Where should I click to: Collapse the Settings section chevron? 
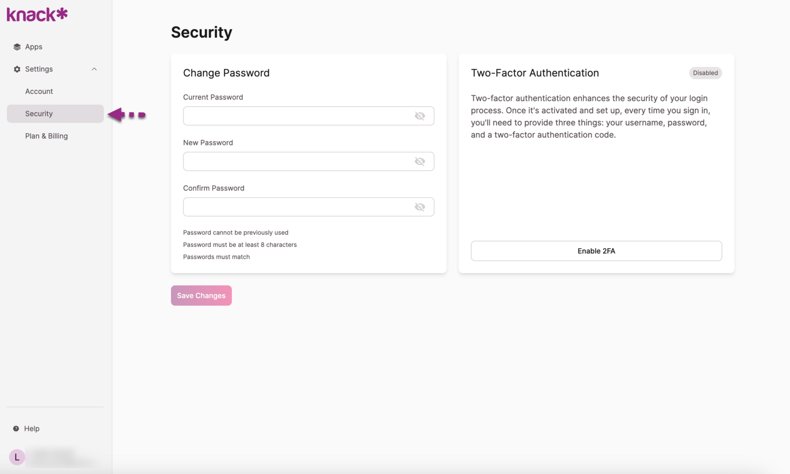[94, 69]
